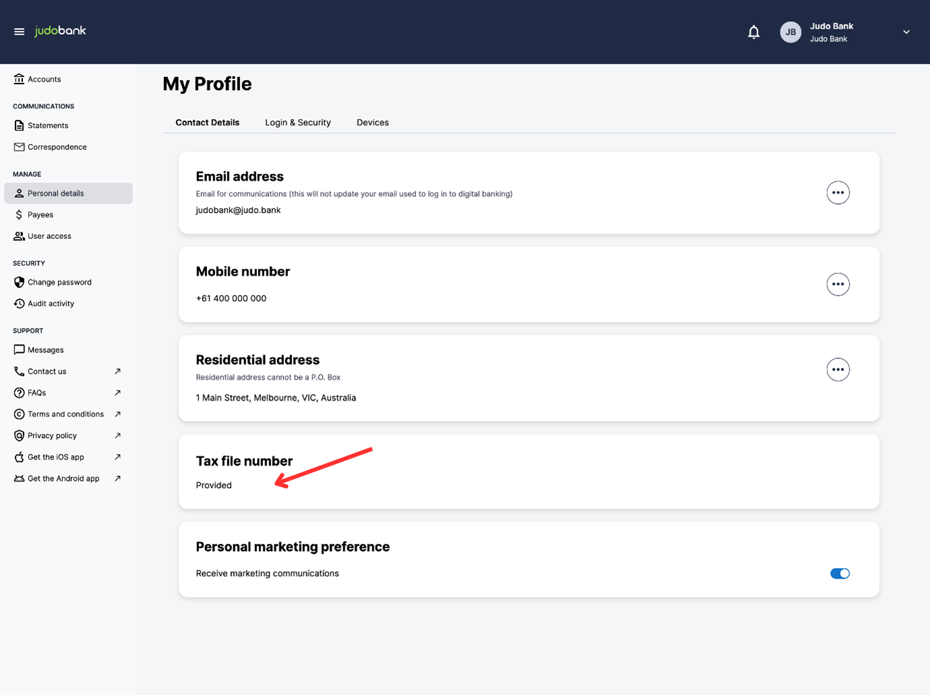Click the Judo Bank user name
The image size is (930, 695).
tap(832, 26)
